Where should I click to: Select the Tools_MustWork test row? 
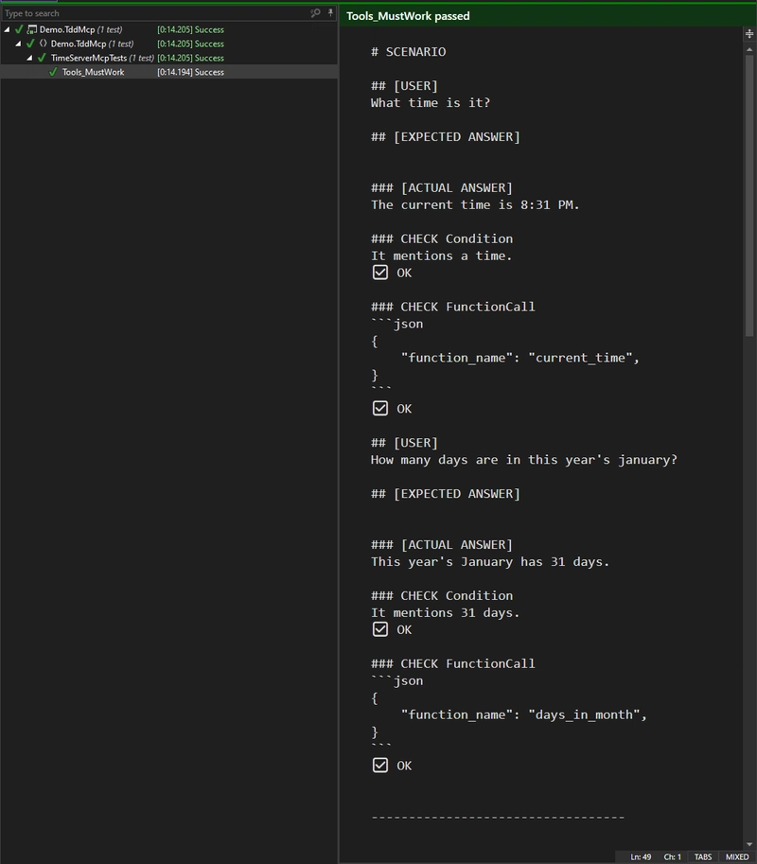click(168, 72)
